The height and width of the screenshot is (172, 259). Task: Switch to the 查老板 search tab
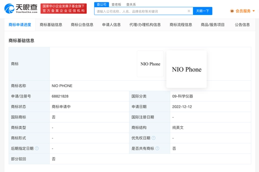click(x=116, y=4)
